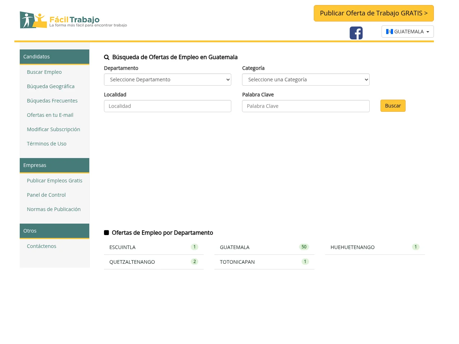459x344 pixels.
Task: Click the 1 badge next to ESCUINTLA
Action: click(x=195, y=247)
